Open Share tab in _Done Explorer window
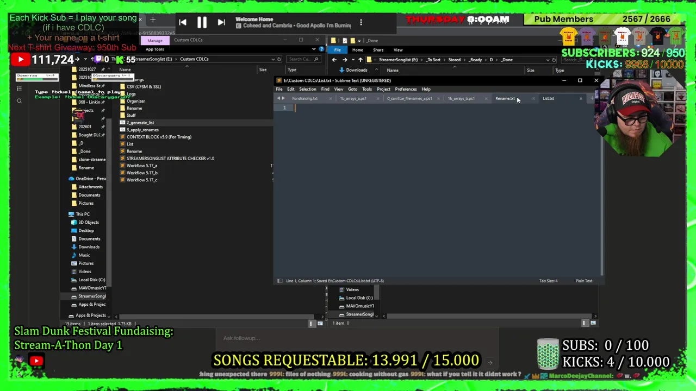The height and width of the screenshot is (391, 696). pos(378,50)
